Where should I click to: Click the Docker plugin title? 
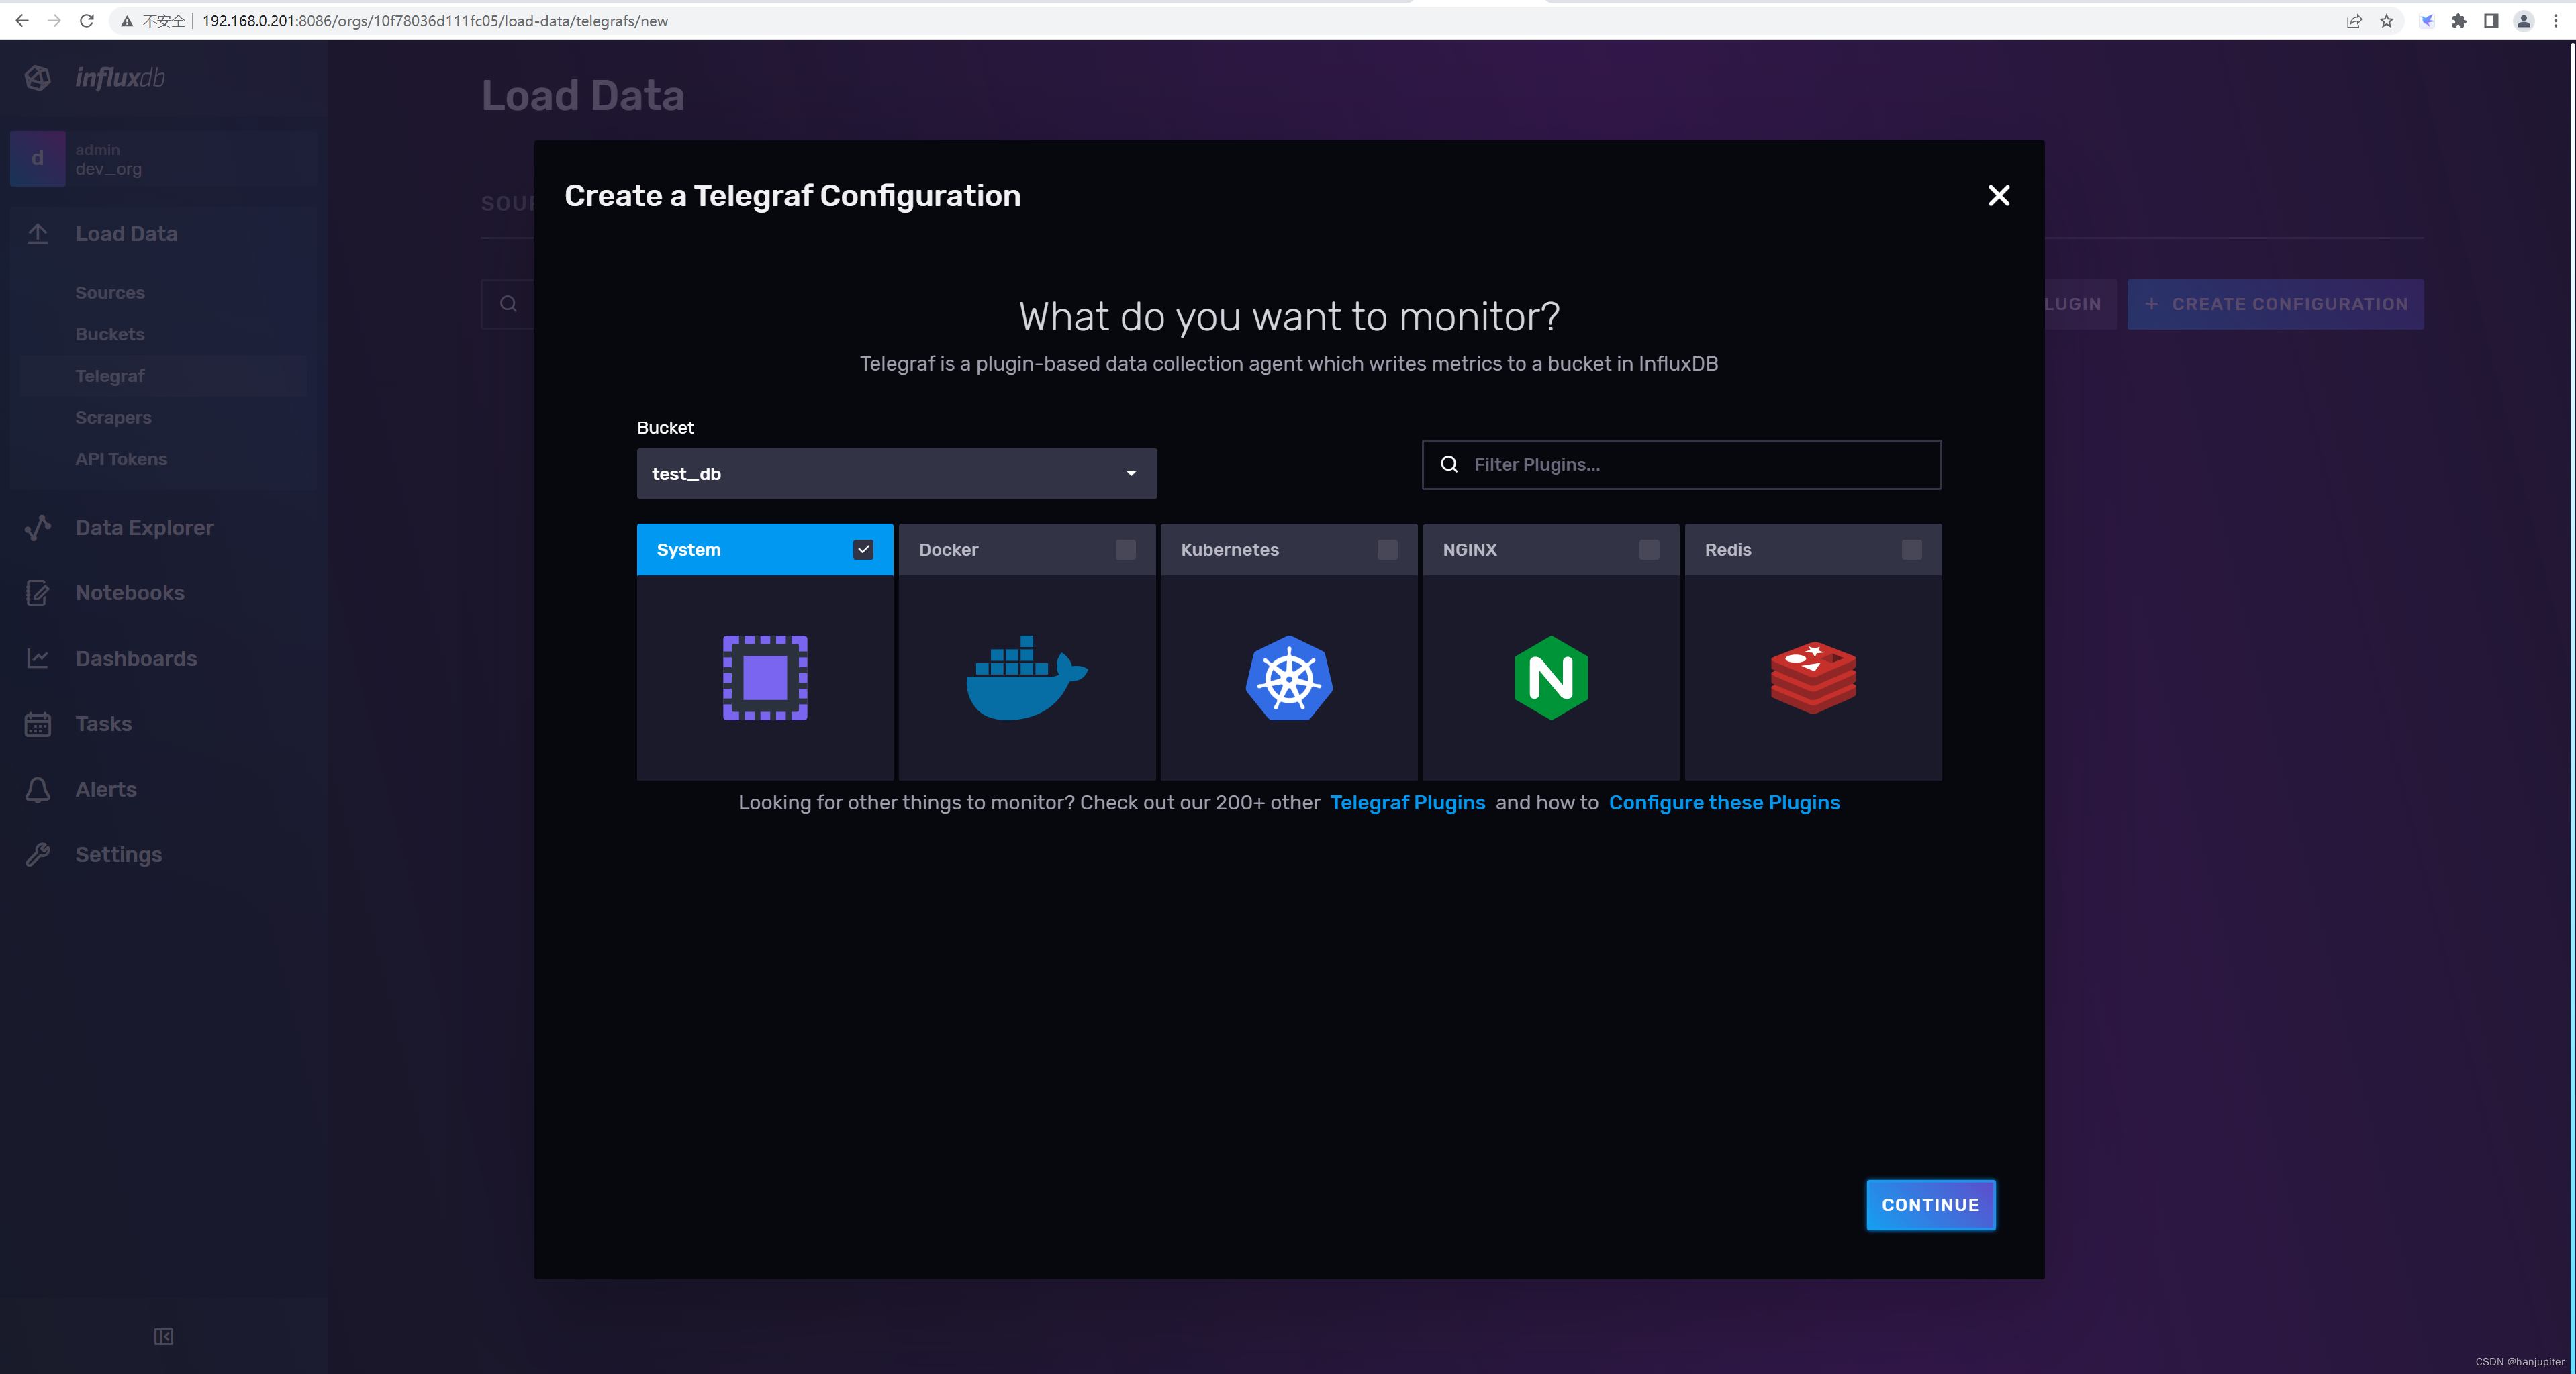949,550
